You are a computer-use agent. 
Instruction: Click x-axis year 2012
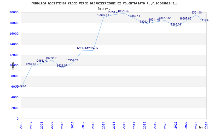pyautogui.click(x=83, y=125)
